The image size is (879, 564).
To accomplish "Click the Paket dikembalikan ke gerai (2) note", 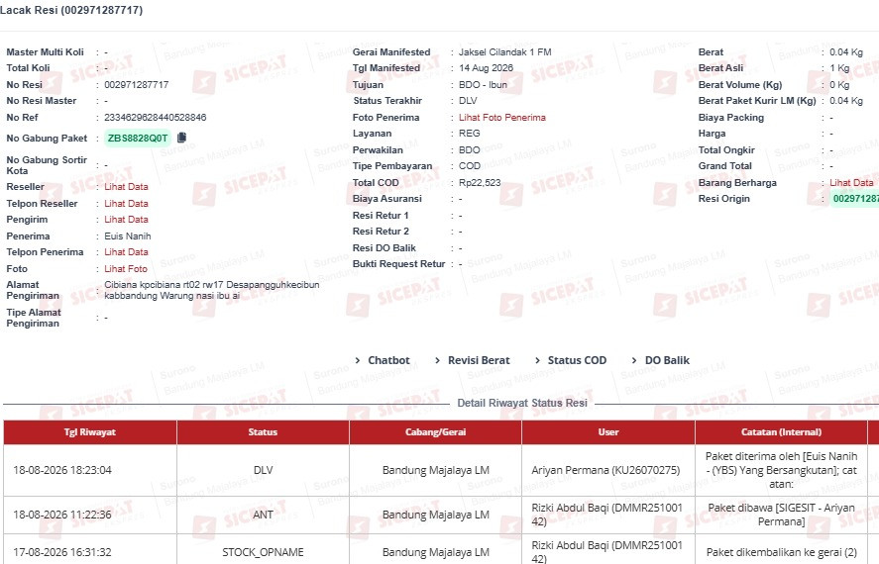I will pos(781,552).
